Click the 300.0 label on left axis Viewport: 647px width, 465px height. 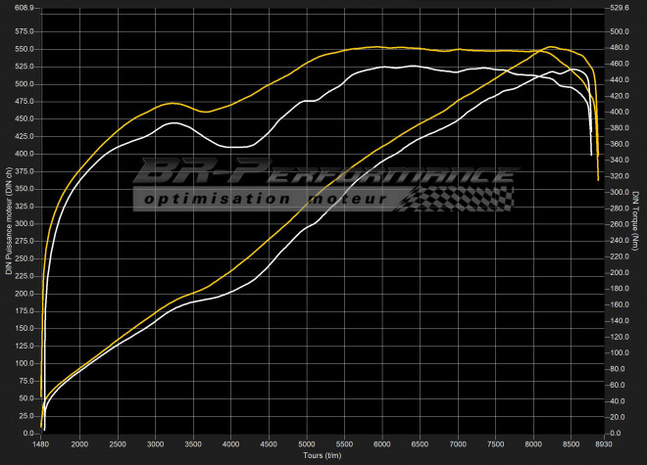point(24,223)
